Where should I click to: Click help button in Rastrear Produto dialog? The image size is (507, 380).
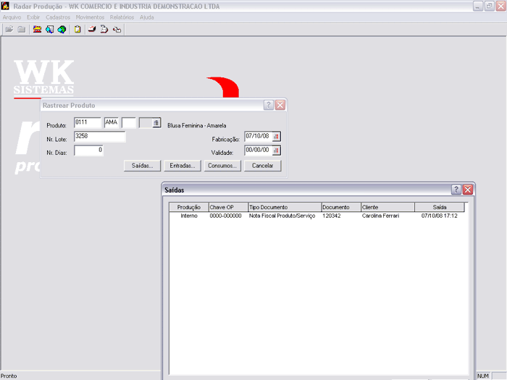point(269,105)
